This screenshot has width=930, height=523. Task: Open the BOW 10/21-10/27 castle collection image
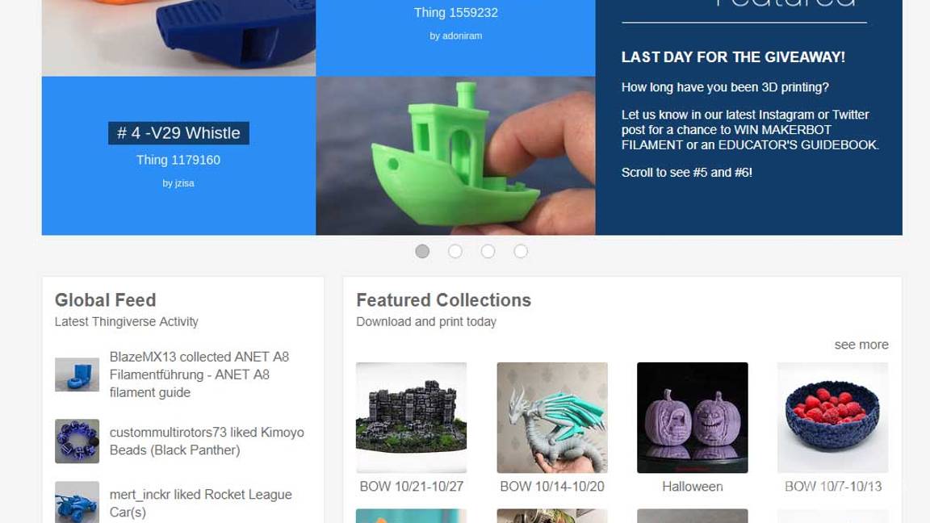point(411,417)
